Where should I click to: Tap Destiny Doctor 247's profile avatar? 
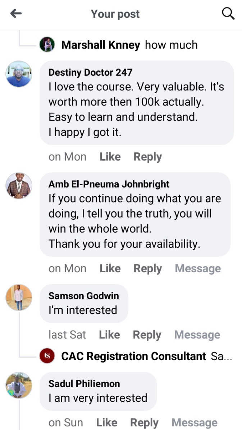(x=19, y=74)
